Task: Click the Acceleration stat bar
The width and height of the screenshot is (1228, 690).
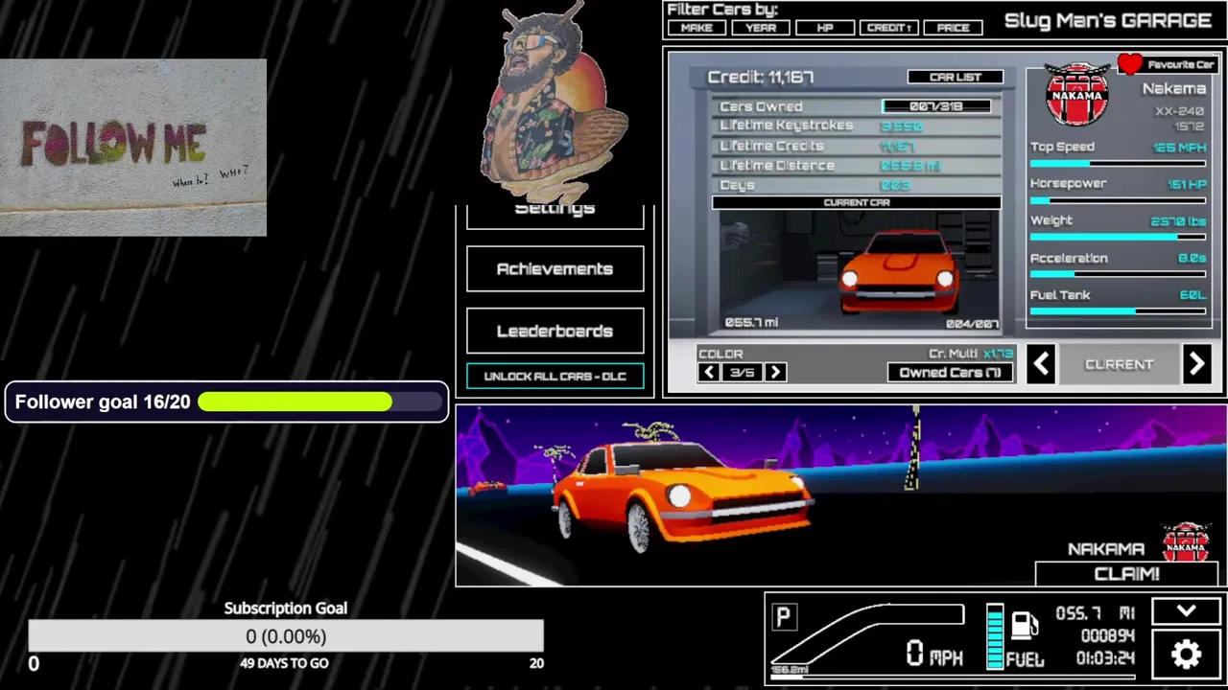Action: click(1118, 274)
